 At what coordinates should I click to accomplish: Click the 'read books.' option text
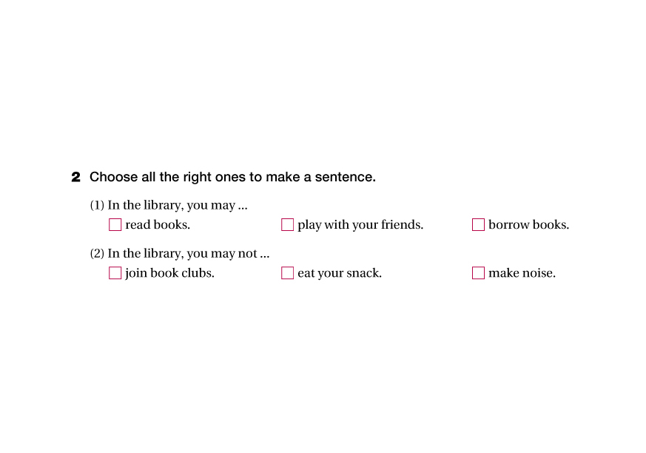click(x=158, y=225)
